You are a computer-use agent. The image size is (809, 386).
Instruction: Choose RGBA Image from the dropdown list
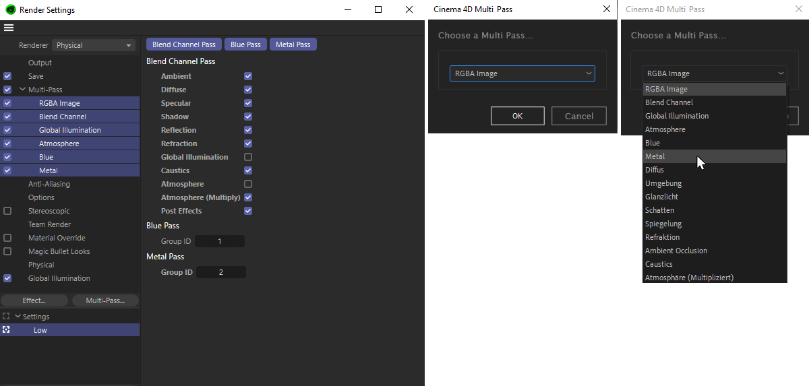[x=715, y=89]
